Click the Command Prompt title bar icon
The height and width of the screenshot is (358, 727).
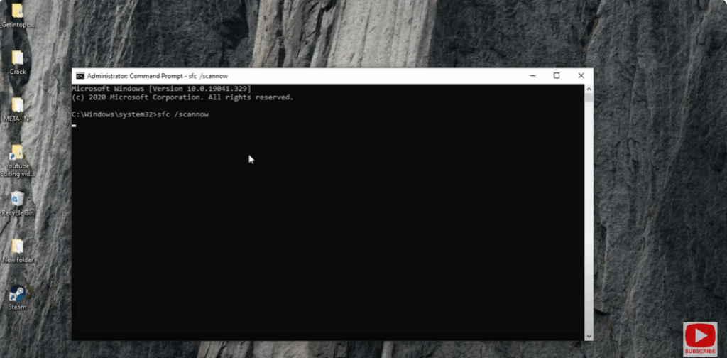pyautogui.click(x=80, y=76)
